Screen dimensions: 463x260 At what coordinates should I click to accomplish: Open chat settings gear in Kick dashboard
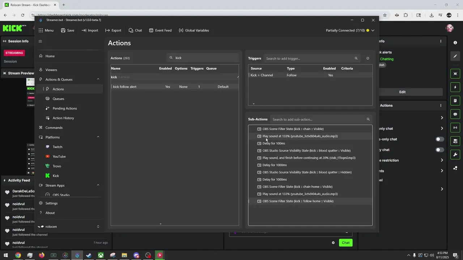click(333, 243)
